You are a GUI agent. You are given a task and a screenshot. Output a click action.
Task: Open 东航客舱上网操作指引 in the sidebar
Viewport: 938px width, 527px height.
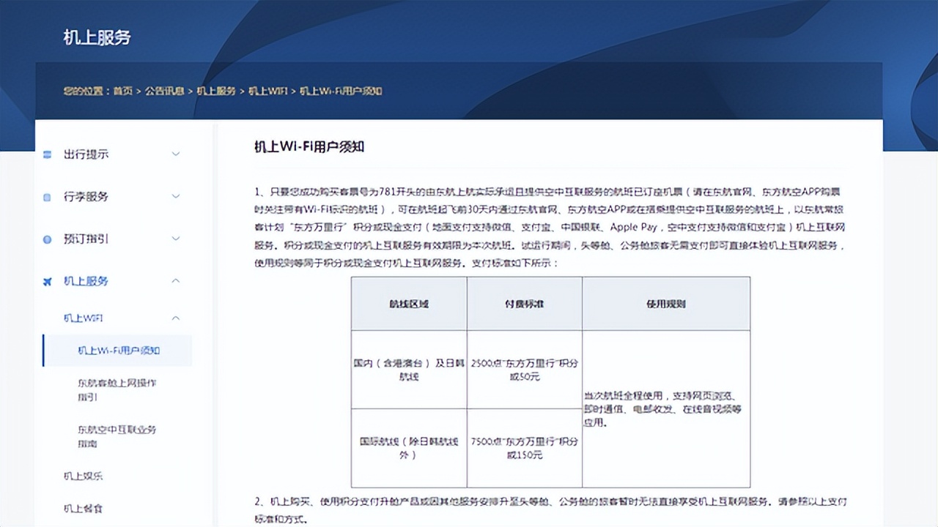[117, 389]
